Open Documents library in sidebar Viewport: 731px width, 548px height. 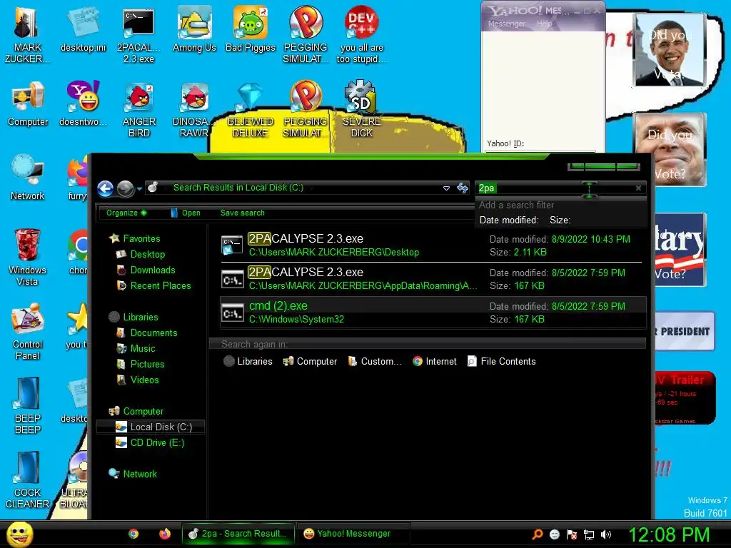(x=146, y=333)
